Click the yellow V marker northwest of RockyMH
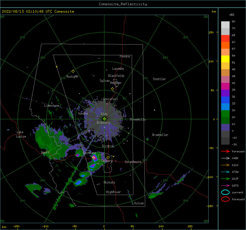 coord(57,67)
